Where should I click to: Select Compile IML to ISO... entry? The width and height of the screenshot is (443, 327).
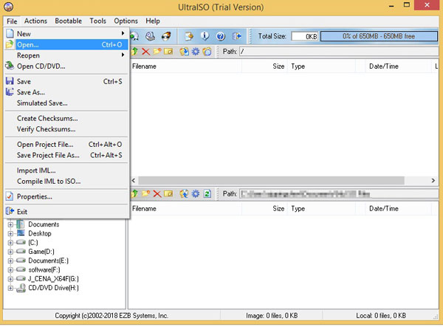(x=66, y=182)
